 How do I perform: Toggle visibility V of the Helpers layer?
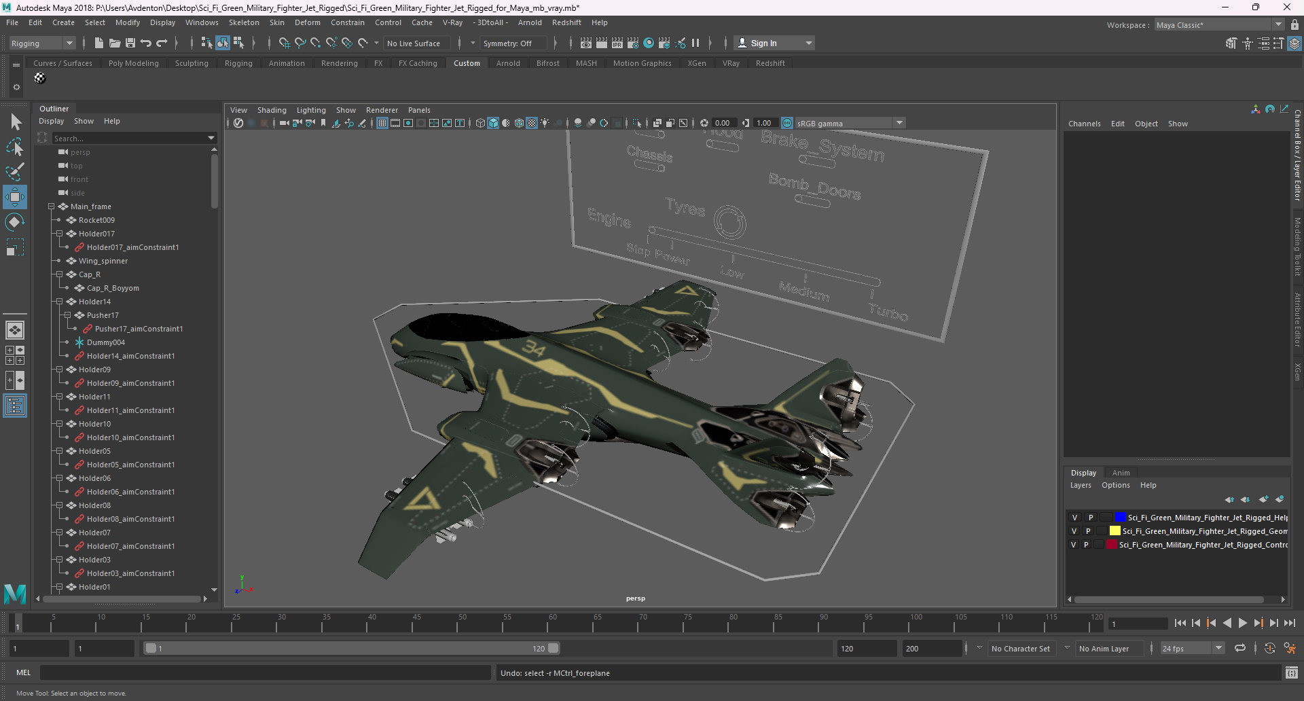pos(1074,518)
